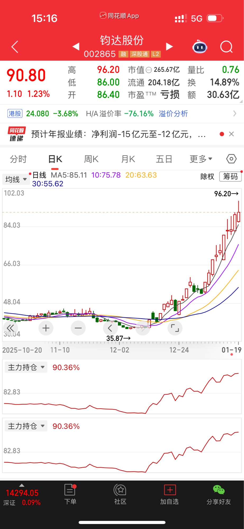Tap the search magnifier icon
This screenshot has width=244, height=529.
(x=226, y=47)
